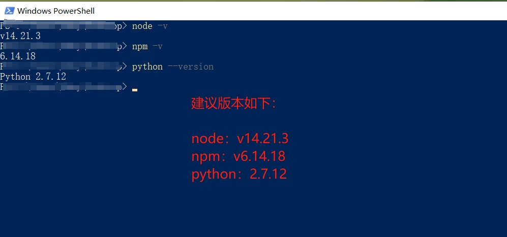This screenshot has width=507, height=237.
Task: Click the "Windows PowerShell" window title text
Action: [56, 11]
